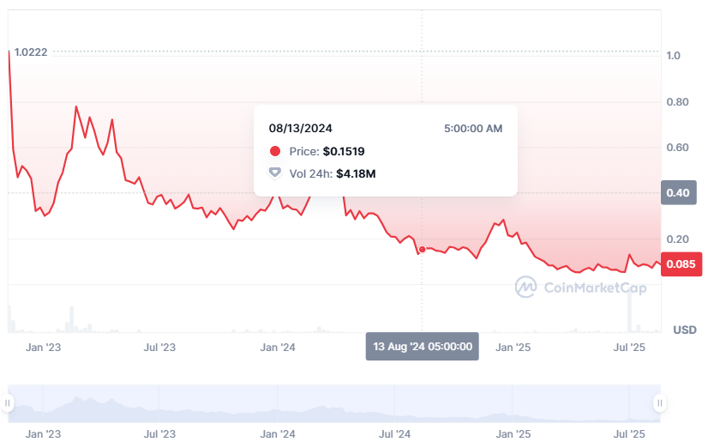Click the Vol 24h icon in tooltip
Image resolution: width=714 pixels, height=448 pixels.
(x=274, y=173)
